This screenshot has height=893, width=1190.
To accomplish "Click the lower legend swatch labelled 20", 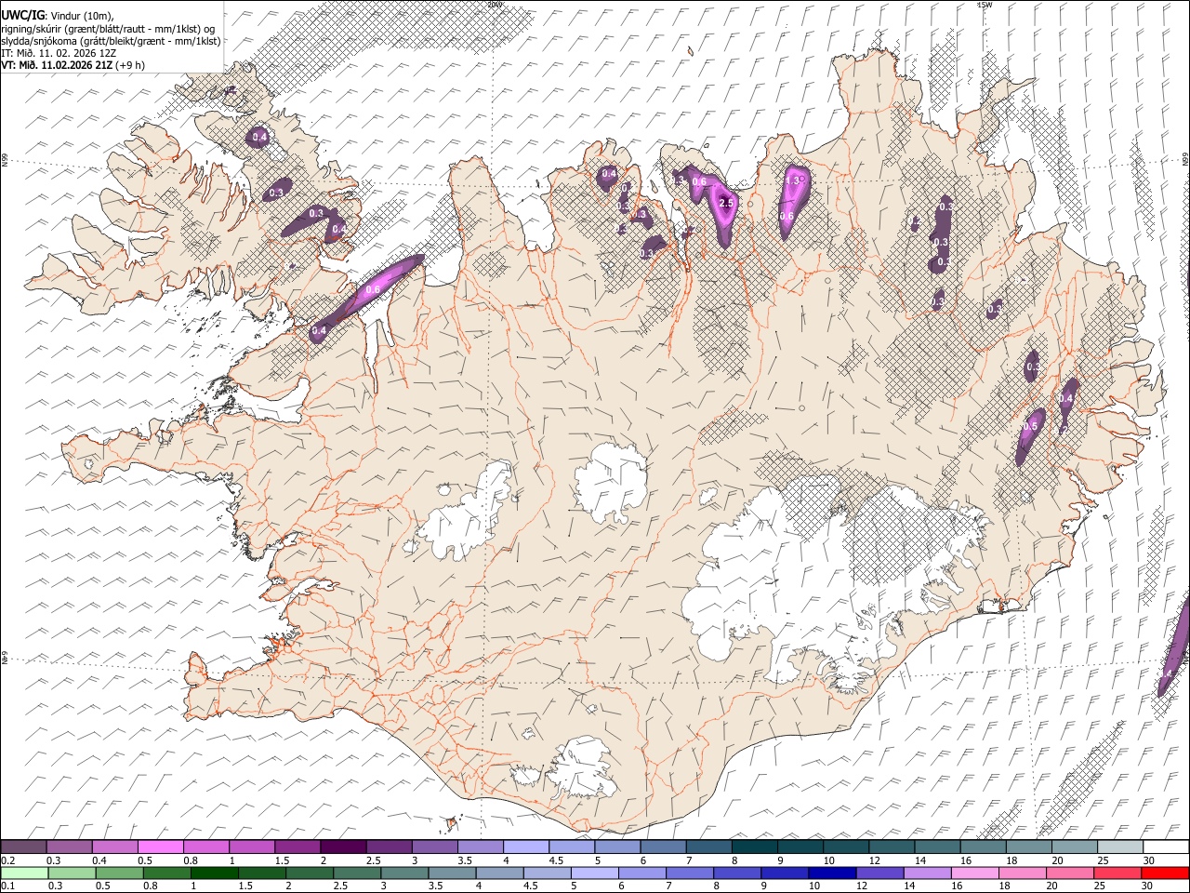I will click(x=1069, y=873).
